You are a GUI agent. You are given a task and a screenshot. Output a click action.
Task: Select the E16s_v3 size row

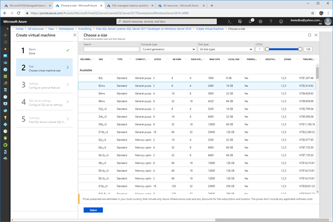click(x=197, y=186)
